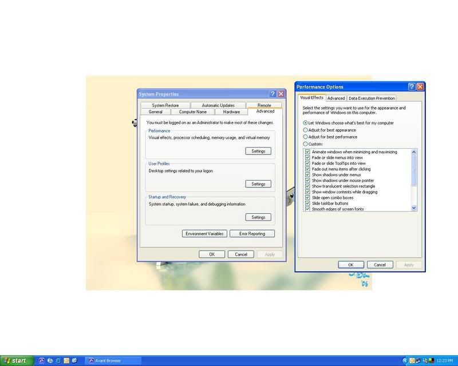Open the Hardware tab

pos(231,112)
